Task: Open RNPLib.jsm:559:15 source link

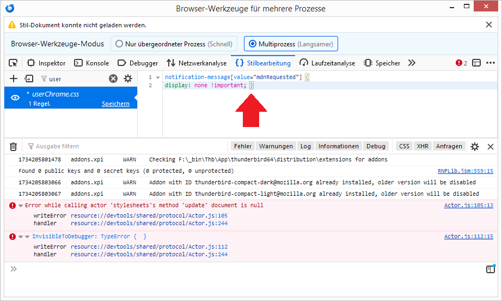Action: click(x=465, y=171)
